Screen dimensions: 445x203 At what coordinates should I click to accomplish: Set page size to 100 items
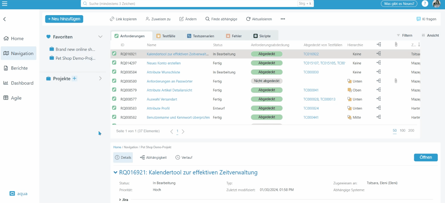[x=402, y=130]
